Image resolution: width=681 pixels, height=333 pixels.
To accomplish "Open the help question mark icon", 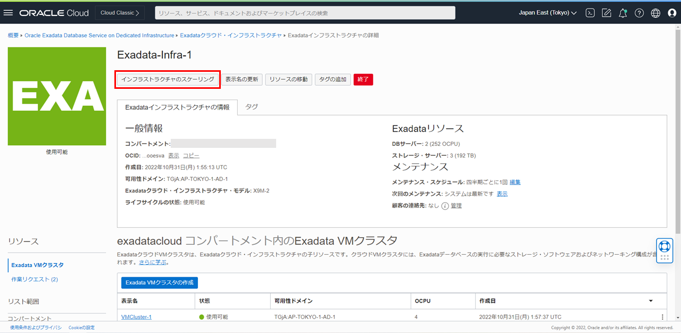I will point(639,13).
